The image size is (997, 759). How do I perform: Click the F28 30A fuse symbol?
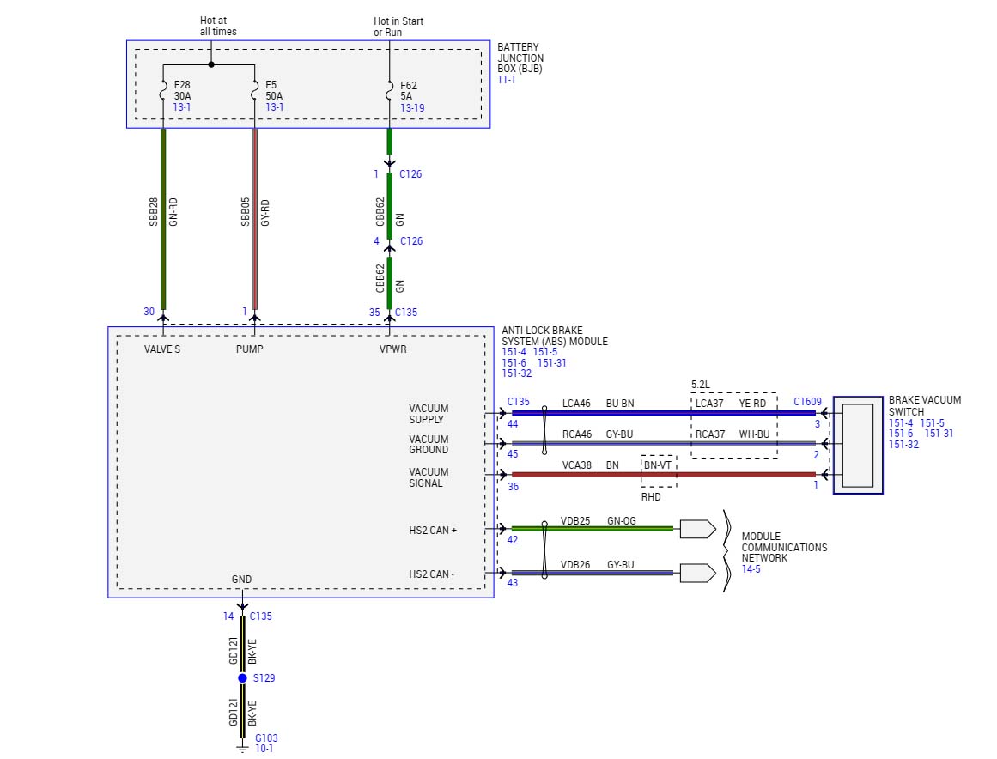click(163, 91)
